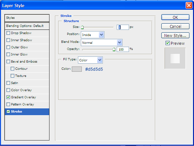The image size is (194, 146).
Task: Click the Size slider handle
Action: 82,27
